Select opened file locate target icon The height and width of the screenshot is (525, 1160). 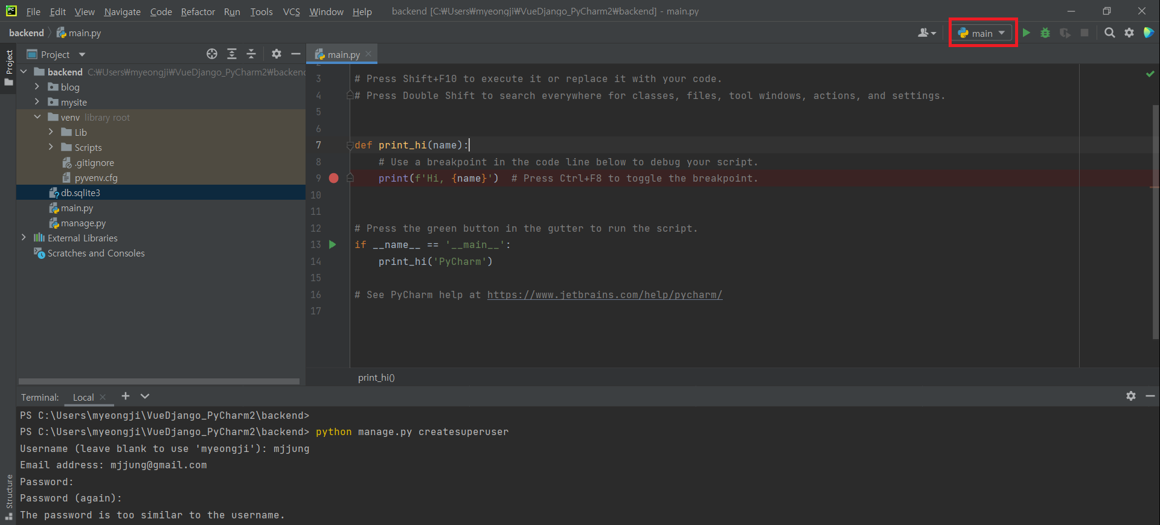click(212, 54)
